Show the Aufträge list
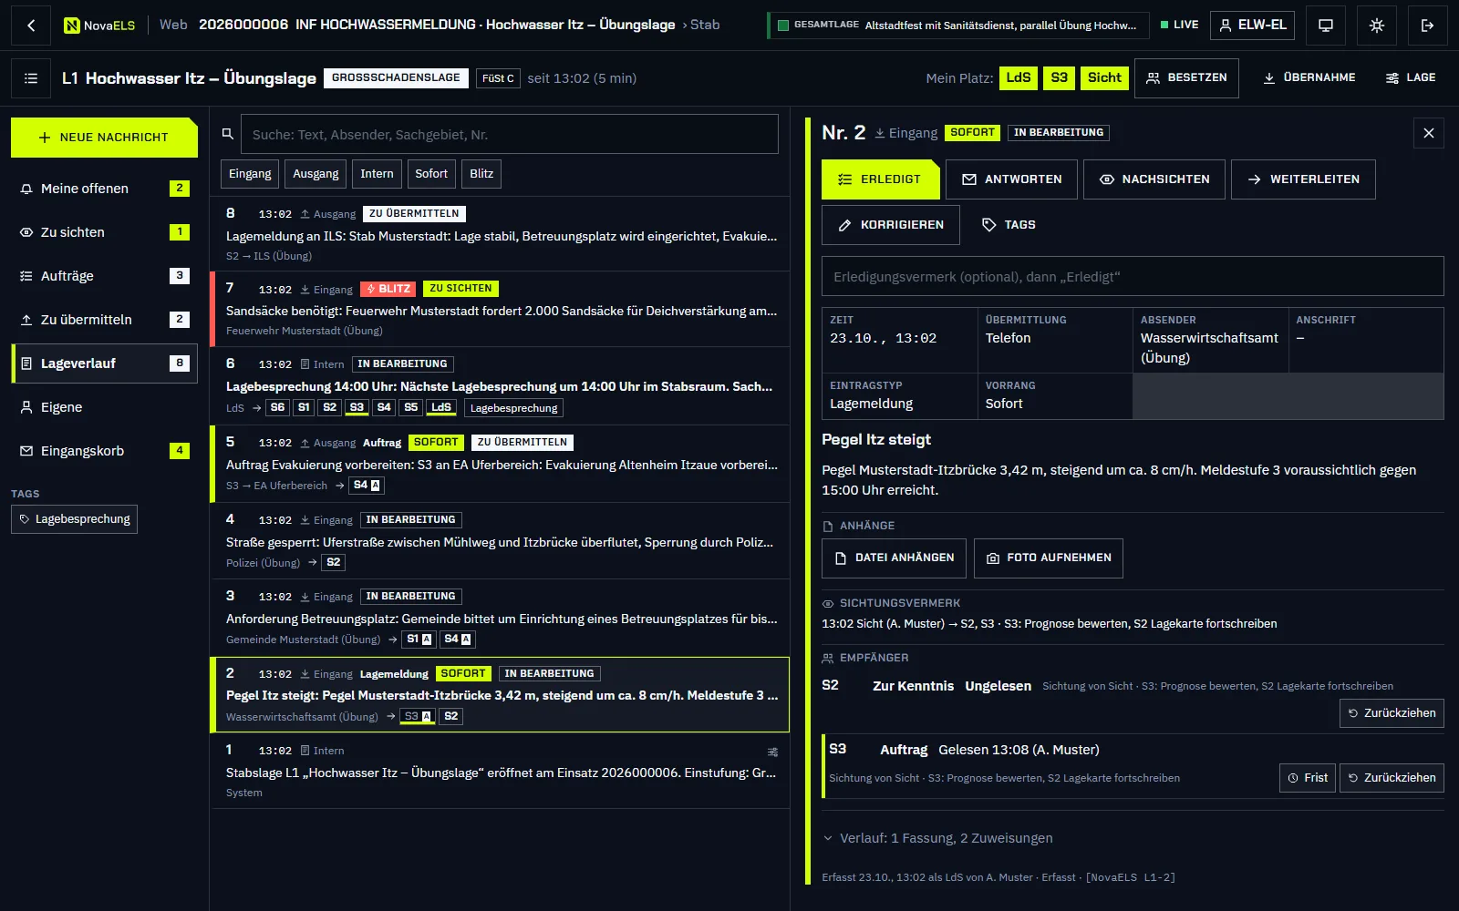This screenshot has height=911, width=1459. pyautogui.click(x=104, y=276)
